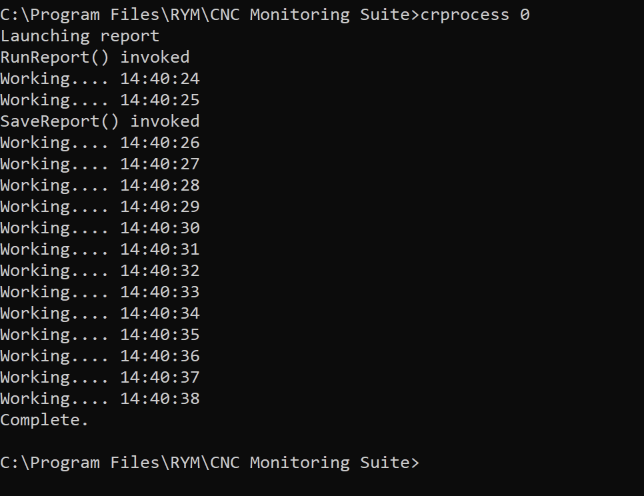This screenshot has width=644, height=496.
Task: Click the Working line at 14:40:35
Action: pos(100,335)
